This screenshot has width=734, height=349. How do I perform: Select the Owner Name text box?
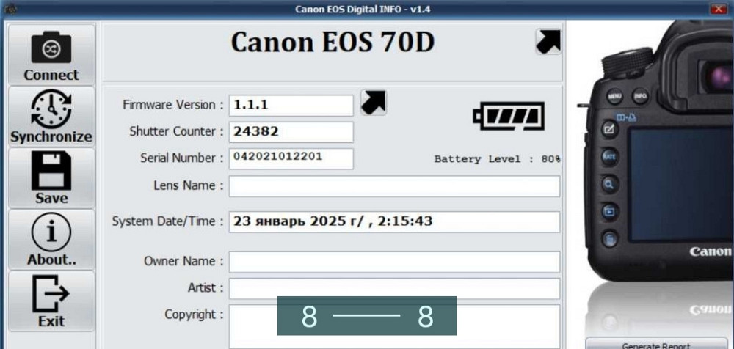tap(394, 262)
